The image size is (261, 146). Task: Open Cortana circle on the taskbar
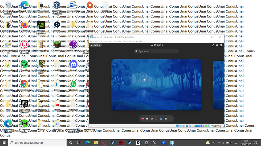(71, 143)
